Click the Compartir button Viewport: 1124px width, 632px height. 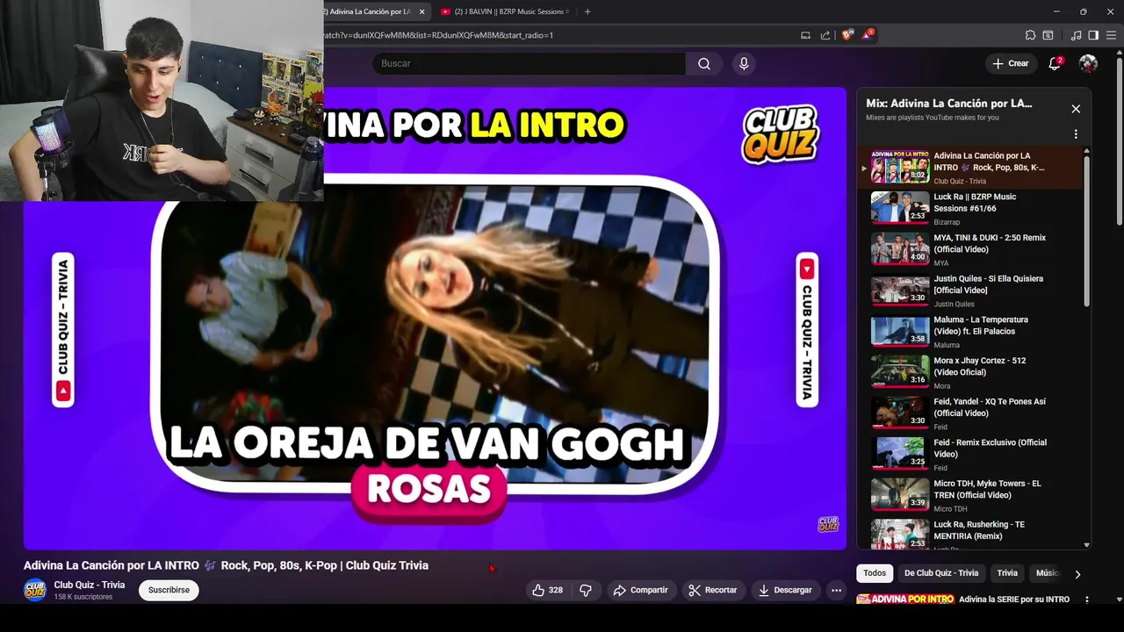coord(641,590)
